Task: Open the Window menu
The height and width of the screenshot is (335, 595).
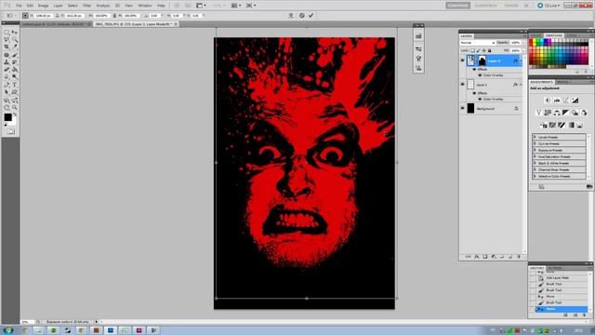Action: [145, 6]
